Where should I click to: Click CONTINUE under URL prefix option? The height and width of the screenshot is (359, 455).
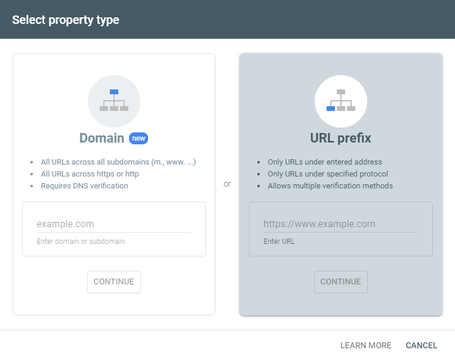pos(341,282)
